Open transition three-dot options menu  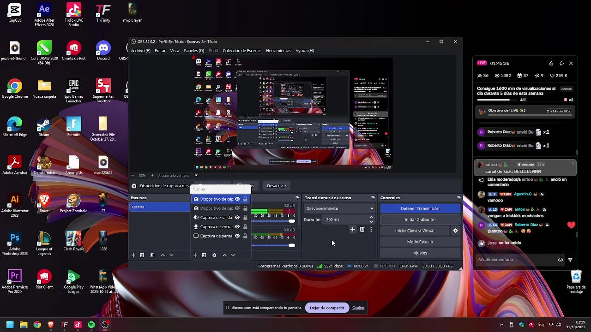click(x=371, y=229)
